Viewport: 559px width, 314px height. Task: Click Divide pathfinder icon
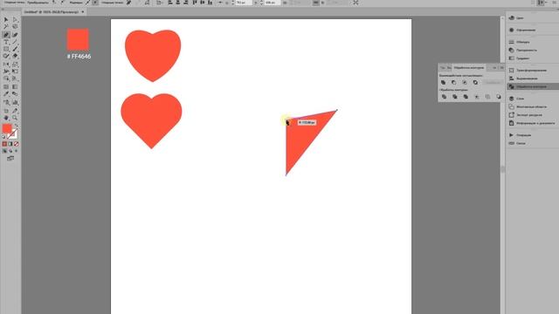pyautogui.click(x=445, y=97)
